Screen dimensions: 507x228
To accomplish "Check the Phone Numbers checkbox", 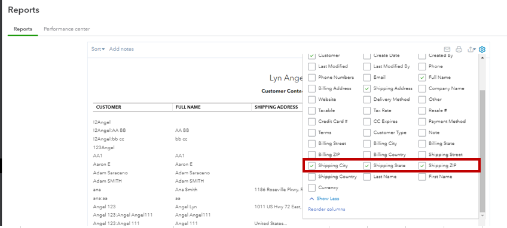I will 311,78.
